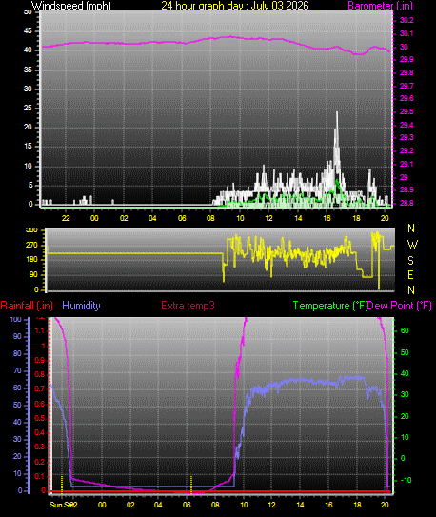Click the 50 value on humidity axis
This screenshot has width=436, height=517.
pyautogui.click(x=17, y=405)
